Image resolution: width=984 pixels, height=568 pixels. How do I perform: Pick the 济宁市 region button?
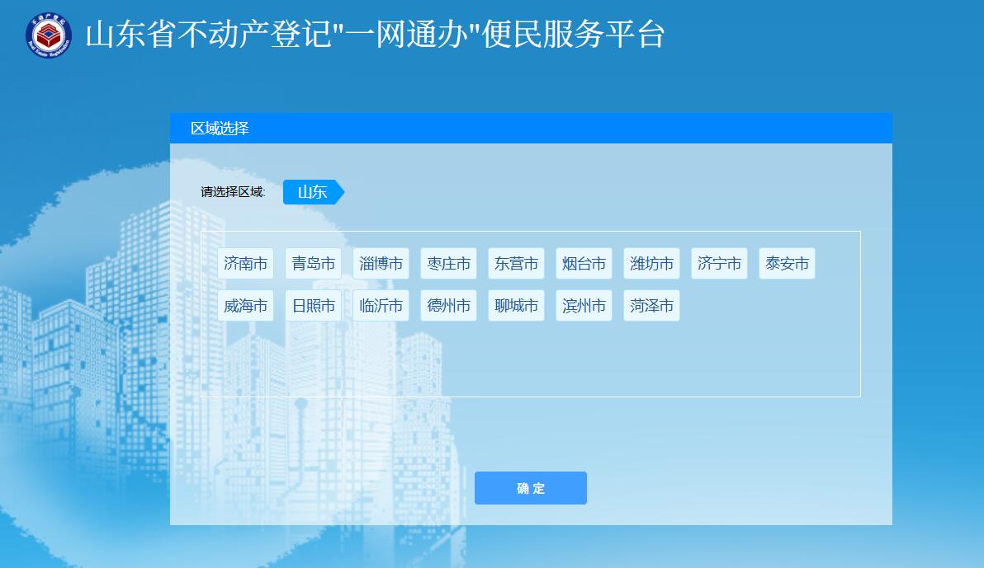[720, 264]
